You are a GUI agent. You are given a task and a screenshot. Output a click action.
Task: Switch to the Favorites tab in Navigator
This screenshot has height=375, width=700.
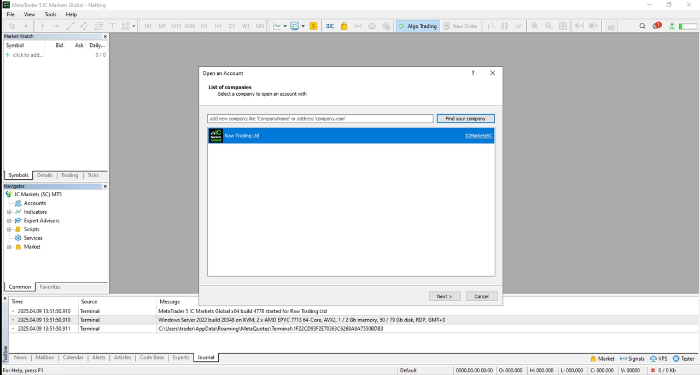pos(50,287)
